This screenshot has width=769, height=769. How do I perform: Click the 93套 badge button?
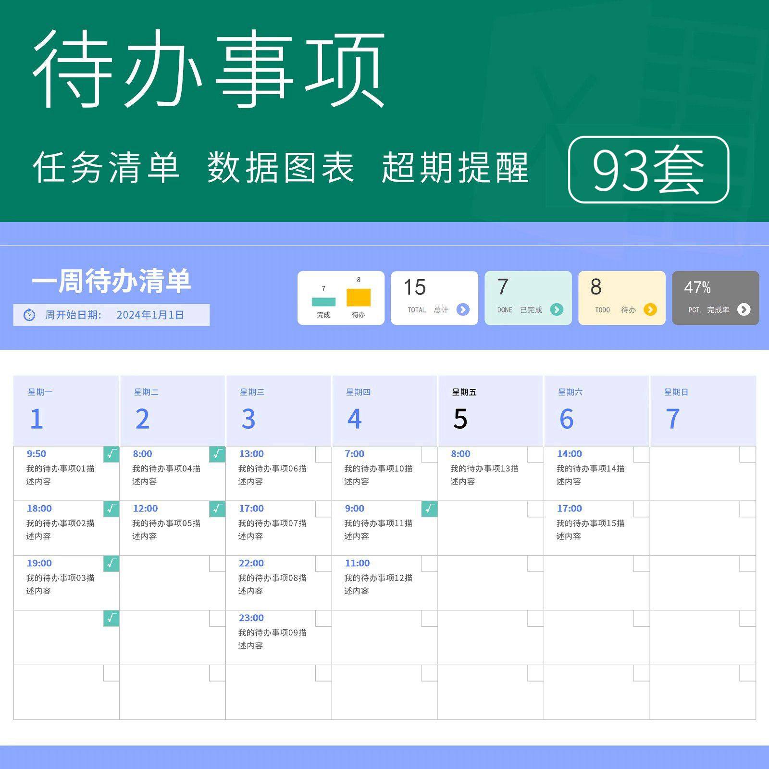pyautogui.click(x=648, y=170)
